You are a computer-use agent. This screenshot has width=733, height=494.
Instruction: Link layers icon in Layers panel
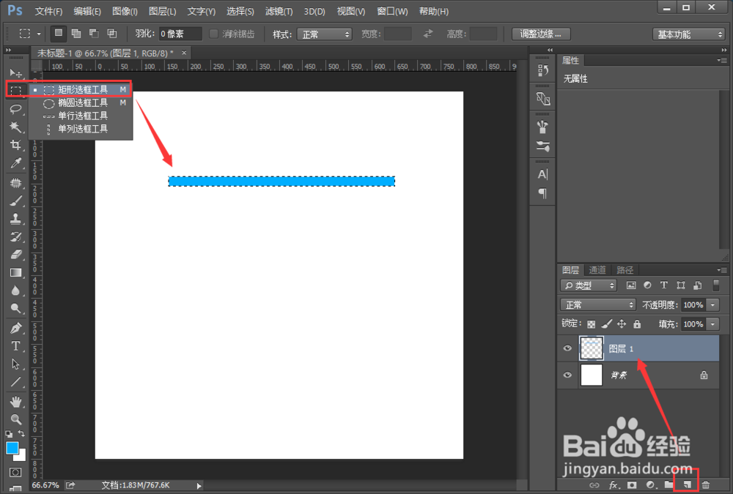(594, 484)
